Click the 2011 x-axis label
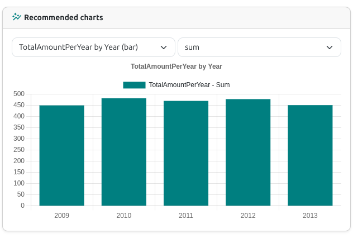 pos(186,216)
